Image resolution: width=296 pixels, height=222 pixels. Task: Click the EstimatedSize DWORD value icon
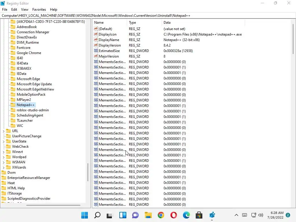[96, 51]
